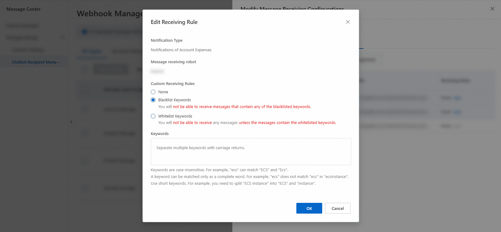Collapse the sidebar using the arrow handle
The image size is (501, 232).
(x=71, y=122)
